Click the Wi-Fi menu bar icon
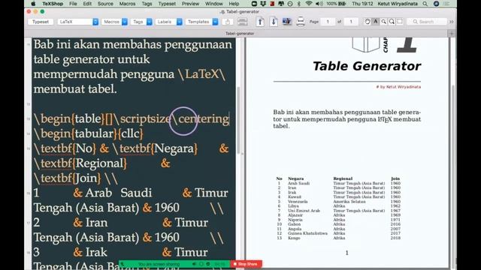The image size is (481, 270). pyautogui.click(x=309, y=4)
